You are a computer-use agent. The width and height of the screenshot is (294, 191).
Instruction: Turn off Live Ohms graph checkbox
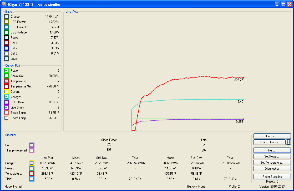pos(6,107)
